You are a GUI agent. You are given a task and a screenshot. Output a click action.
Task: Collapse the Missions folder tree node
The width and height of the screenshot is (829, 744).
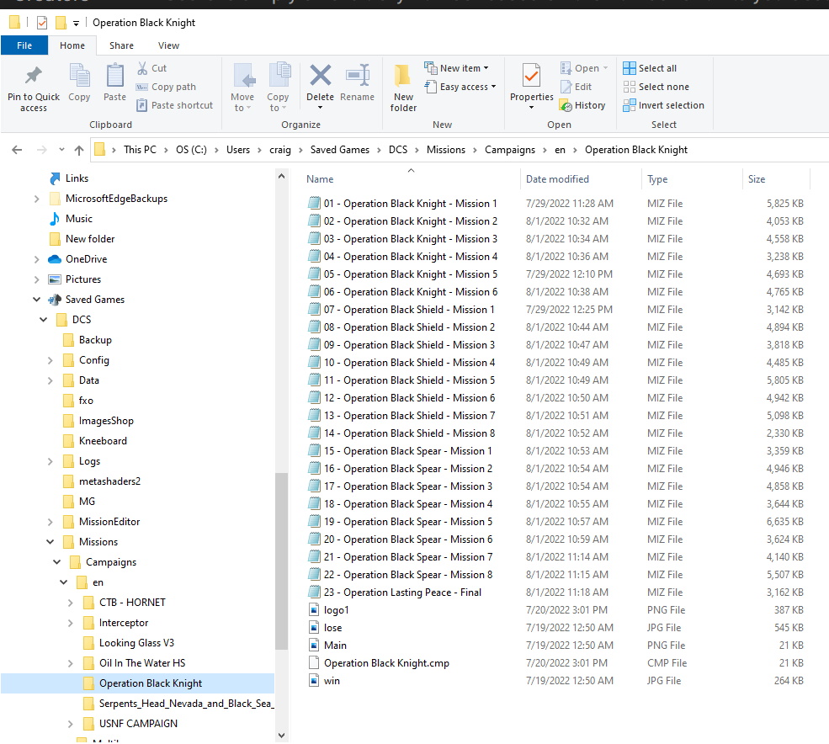50,541
